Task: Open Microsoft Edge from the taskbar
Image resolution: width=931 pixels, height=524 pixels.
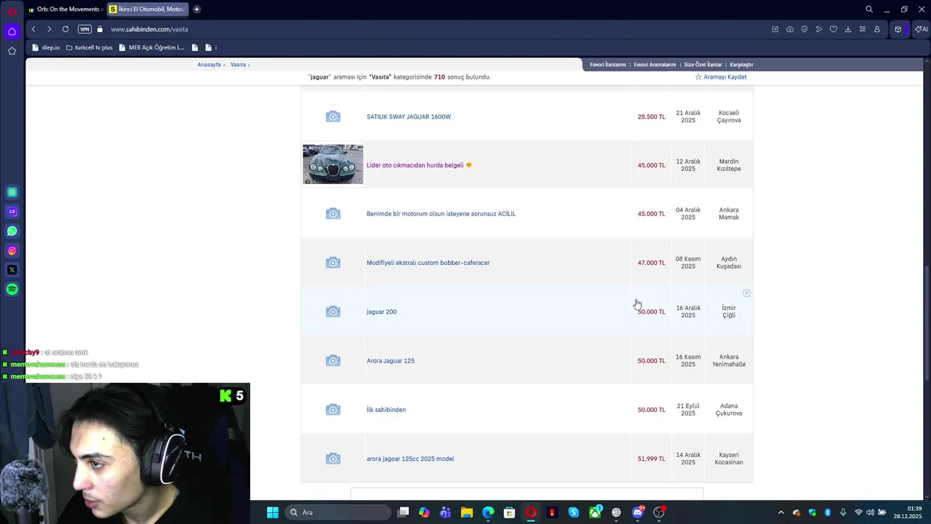Action: pyautogui.click(x=488, y=512)
